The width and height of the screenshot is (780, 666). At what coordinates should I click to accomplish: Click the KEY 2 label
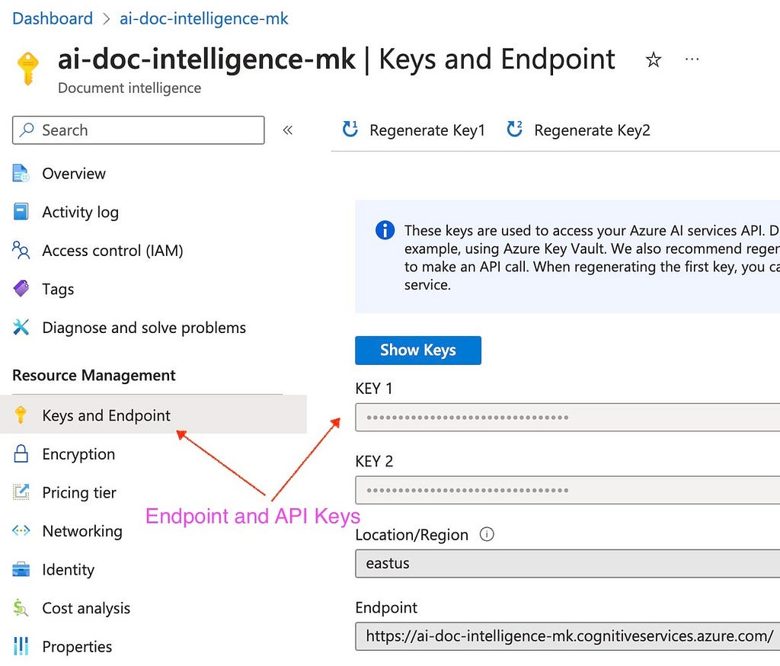click(x=374, y=462)
